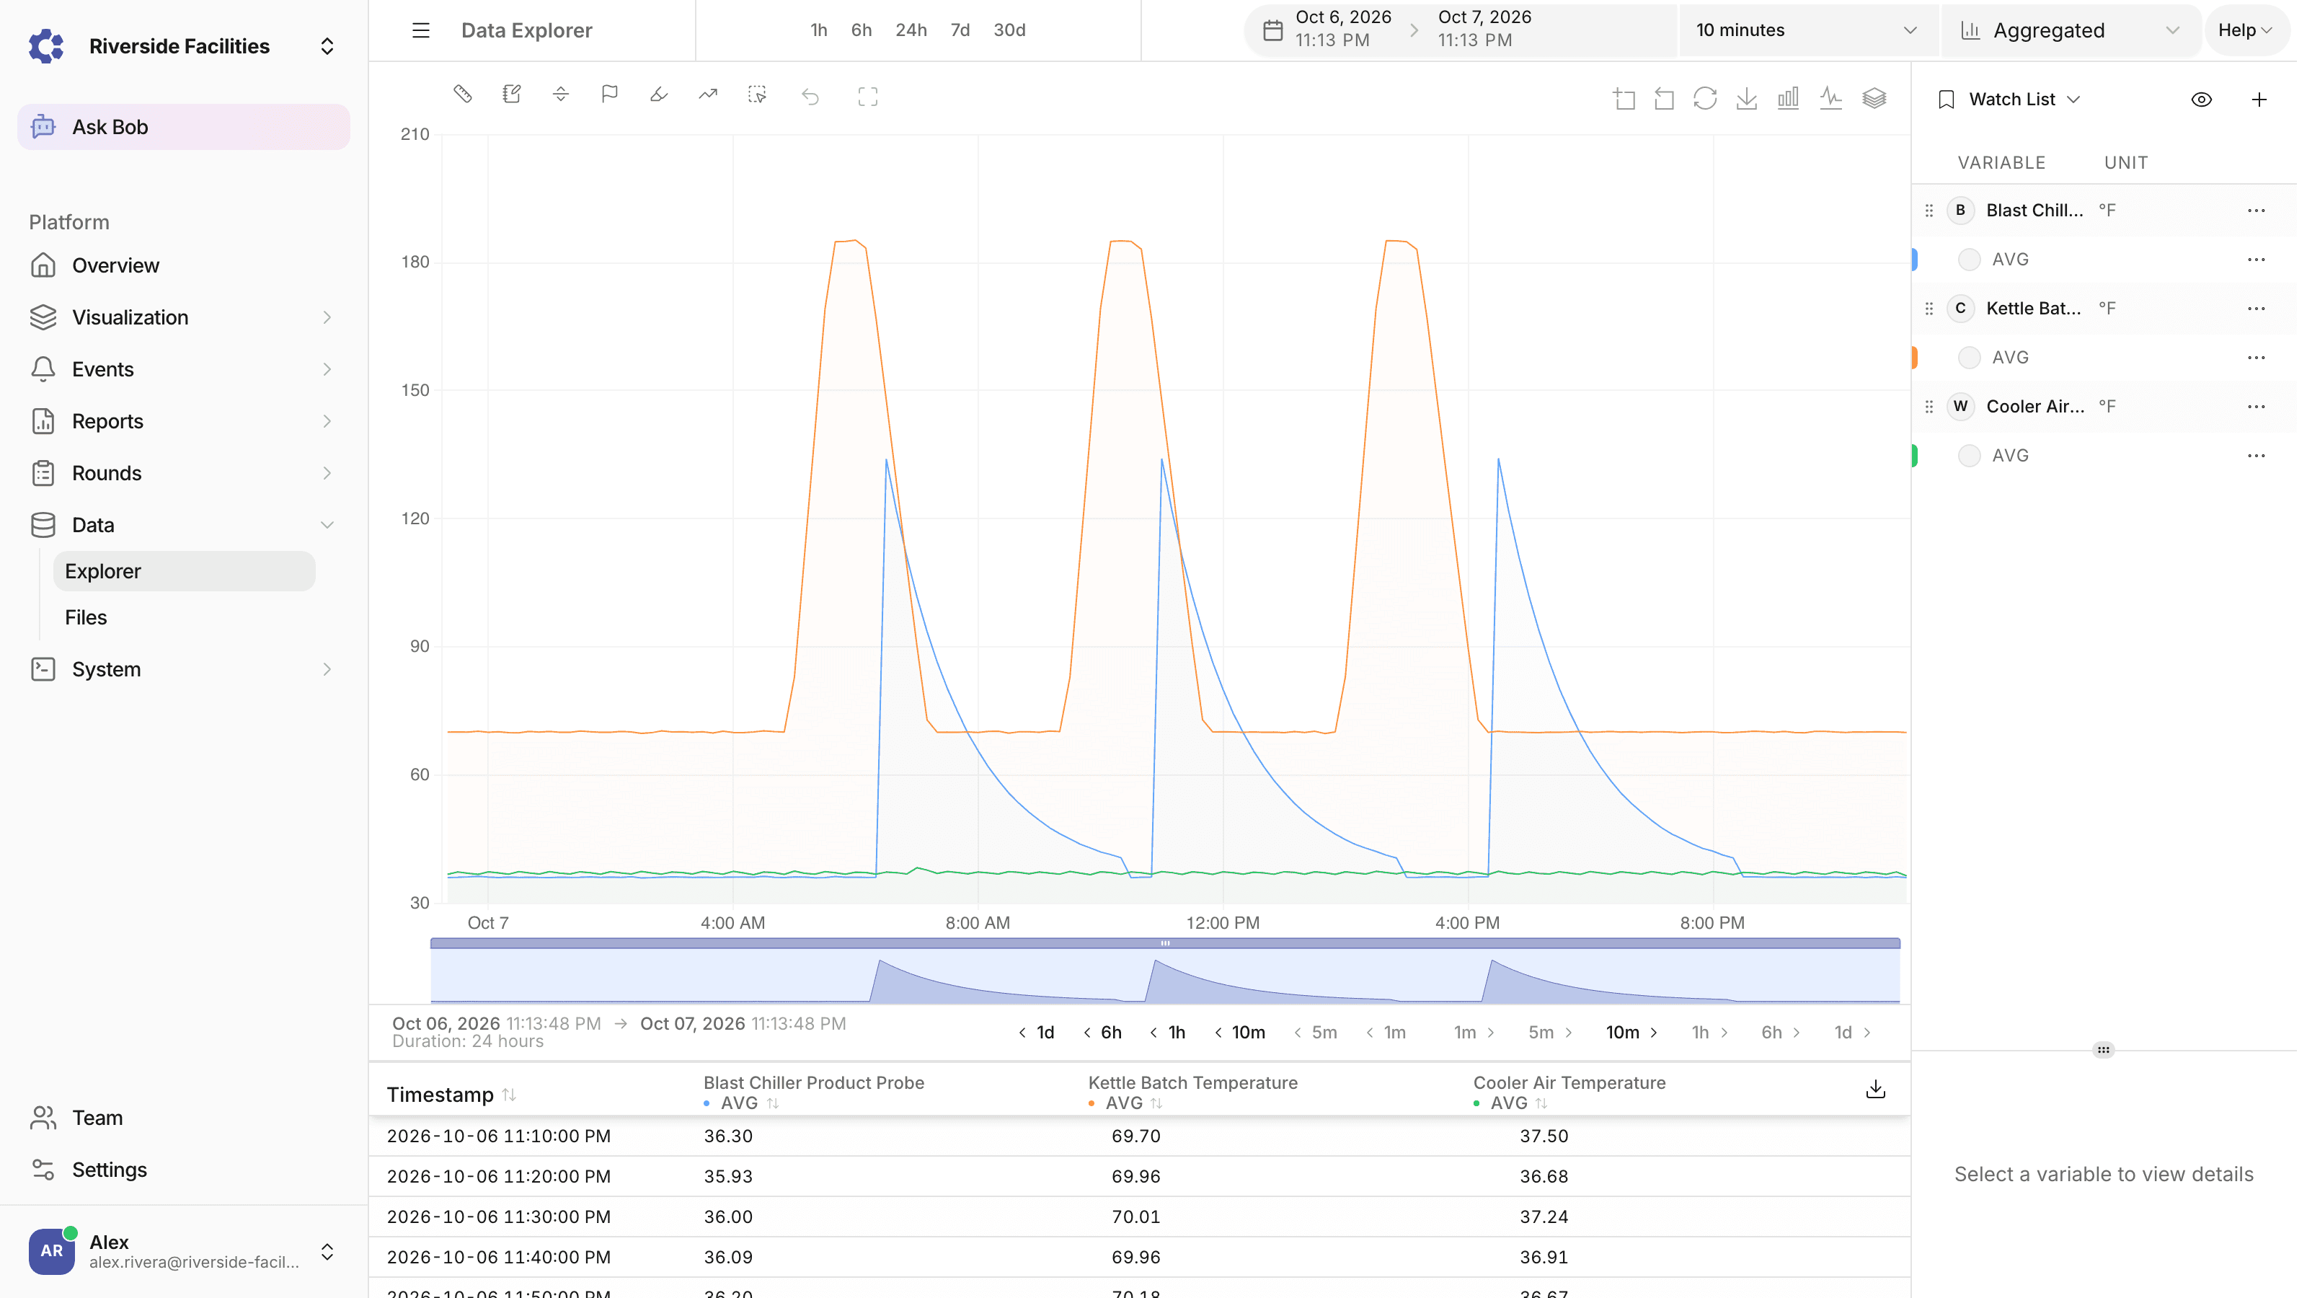
Task: Toggle the hamburger sidebar menu
Action: pyautogui.click(x=421, y=30)
